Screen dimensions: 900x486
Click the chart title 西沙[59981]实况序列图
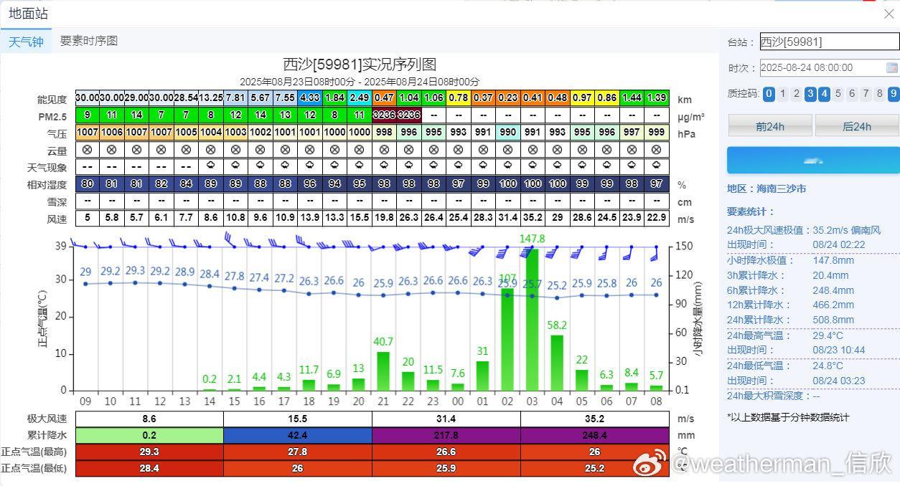pos(360,65)
